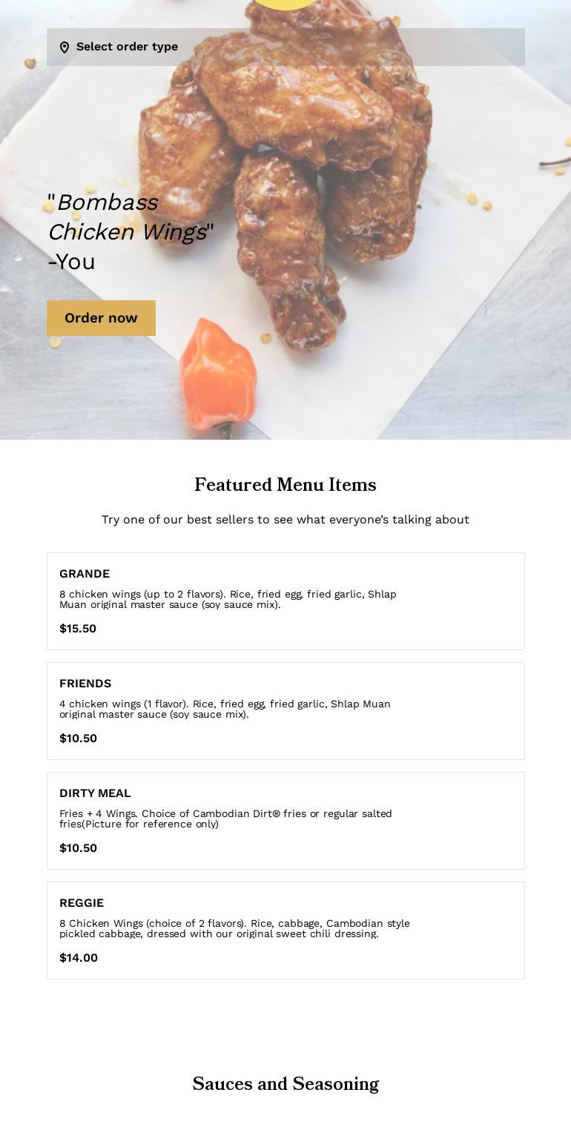Click the FRIENDS card's $10.50 price

click(x=78, y=738)
